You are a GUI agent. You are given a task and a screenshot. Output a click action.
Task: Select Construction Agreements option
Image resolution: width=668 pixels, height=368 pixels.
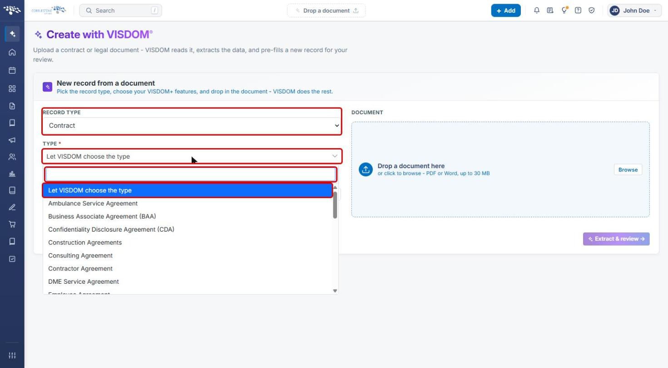188,242
